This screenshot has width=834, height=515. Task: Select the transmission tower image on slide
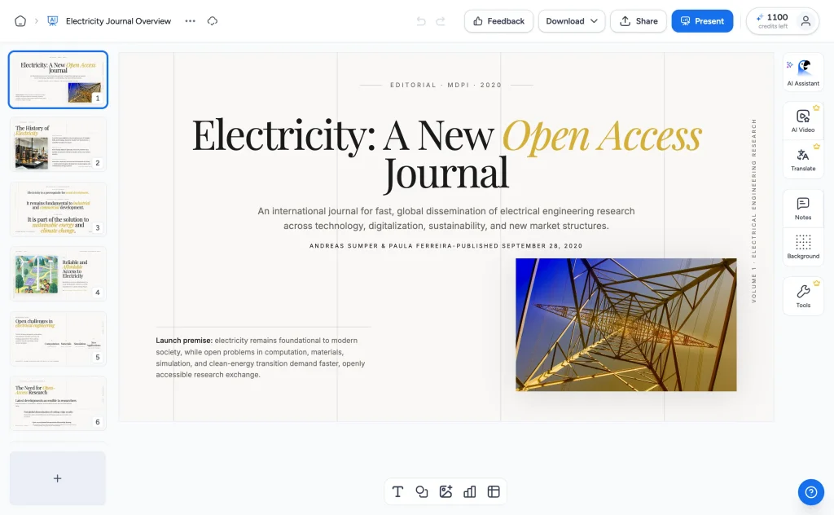[x=626, y=324]
